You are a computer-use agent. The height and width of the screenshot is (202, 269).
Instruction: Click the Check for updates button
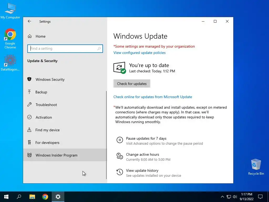coord(132,84)
